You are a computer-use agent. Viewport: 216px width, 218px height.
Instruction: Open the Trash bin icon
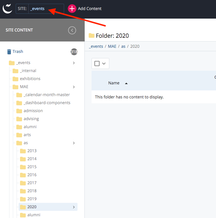point(9,52)
